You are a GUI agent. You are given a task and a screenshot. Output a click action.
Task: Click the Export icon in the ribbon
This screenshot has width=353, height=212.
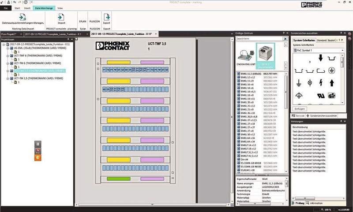(x=106, y=17)
